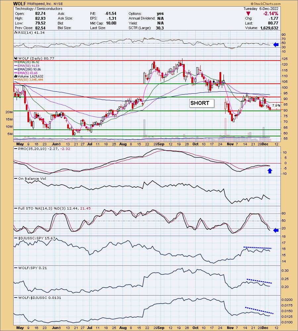Click the date Tuesday 6-Dec-2022

tap(261, 9)
